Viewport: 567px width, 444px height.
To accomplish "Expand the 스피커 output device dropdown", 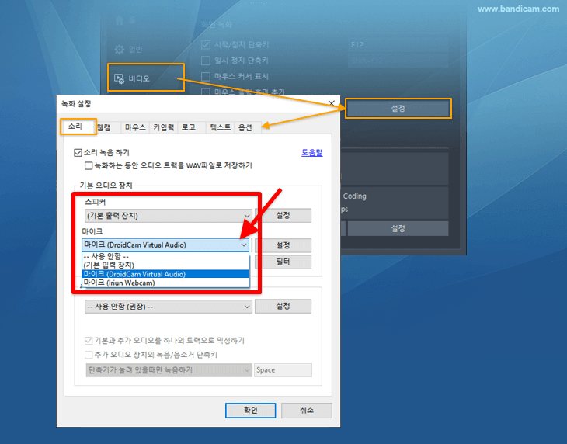I will click(245, 216).
